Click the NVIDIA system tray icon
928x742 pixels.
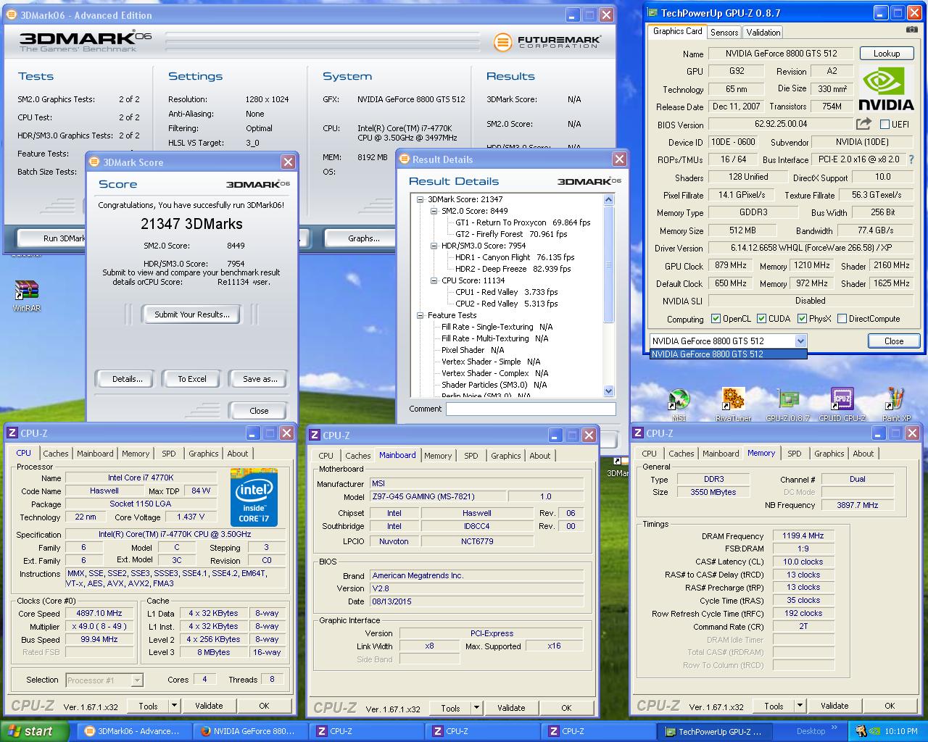tap(876, 731)
